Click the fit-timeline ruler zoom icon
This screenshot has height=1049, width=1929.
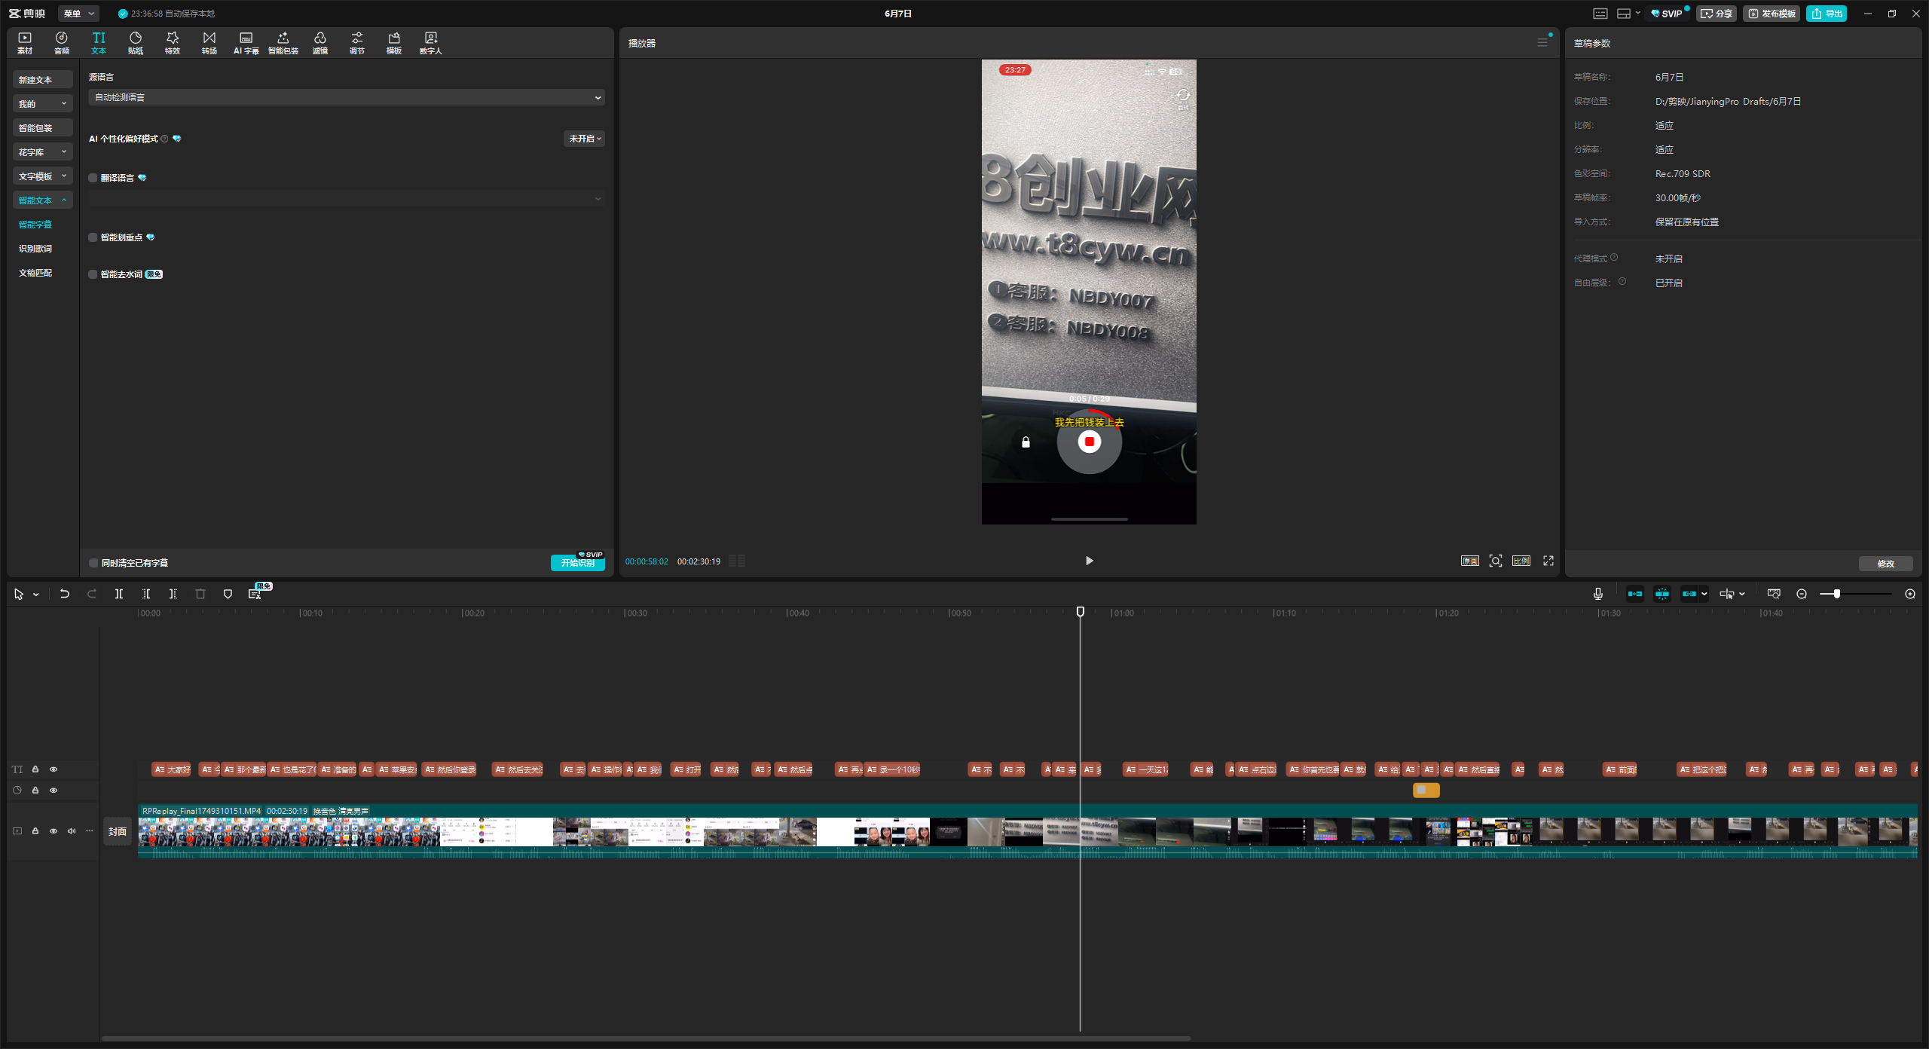1774,594
